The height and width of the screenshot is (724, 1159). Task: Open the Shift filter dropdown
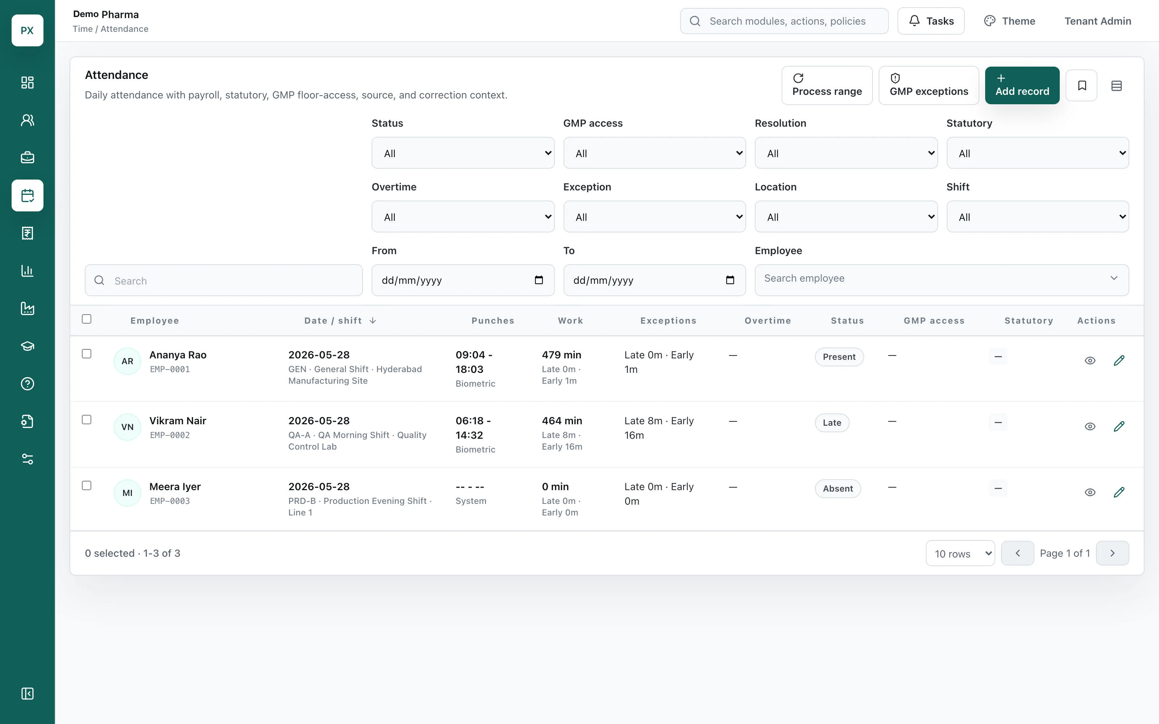pos(1037,217)
